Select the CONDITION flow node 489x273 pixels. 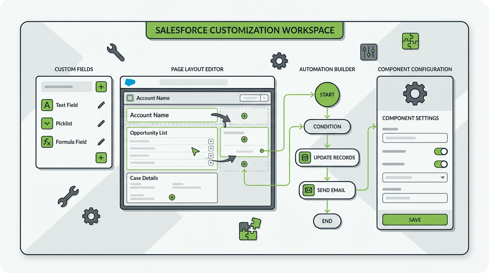327,127
